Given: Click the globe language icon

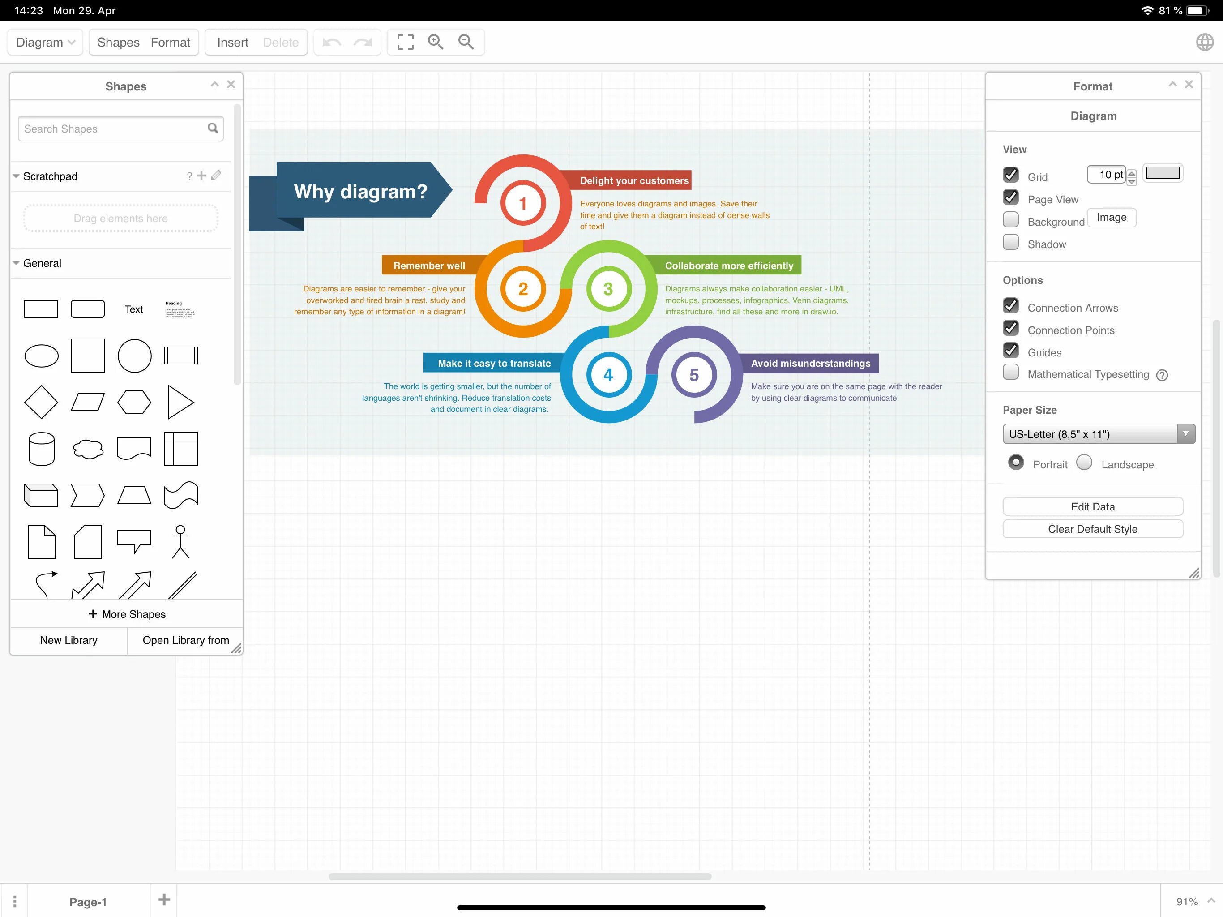Looking at the screenshot, I should click(1204, 42).
